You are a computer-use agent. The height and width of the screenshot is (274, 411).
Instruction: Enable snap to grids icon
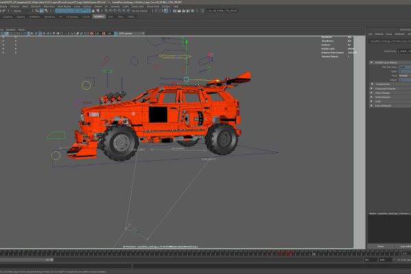[x=106, y=11]
